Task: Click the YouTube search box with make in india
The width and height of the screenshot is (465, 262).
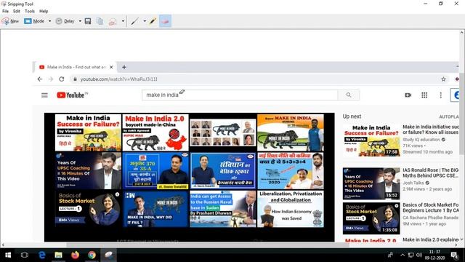Action: 240,95
